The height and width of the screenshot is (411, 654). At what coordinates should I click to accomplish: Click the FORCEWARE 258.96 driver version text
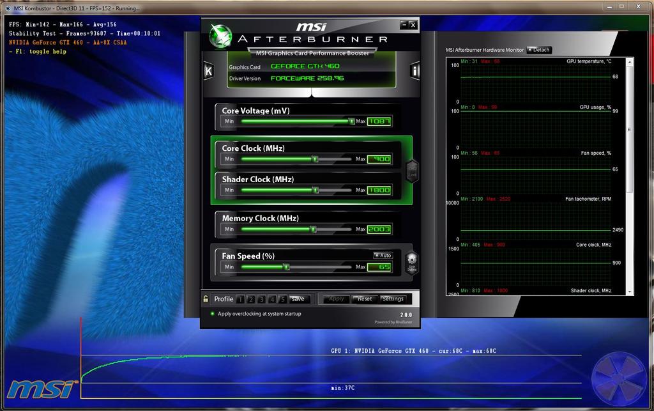pos(307,78)
